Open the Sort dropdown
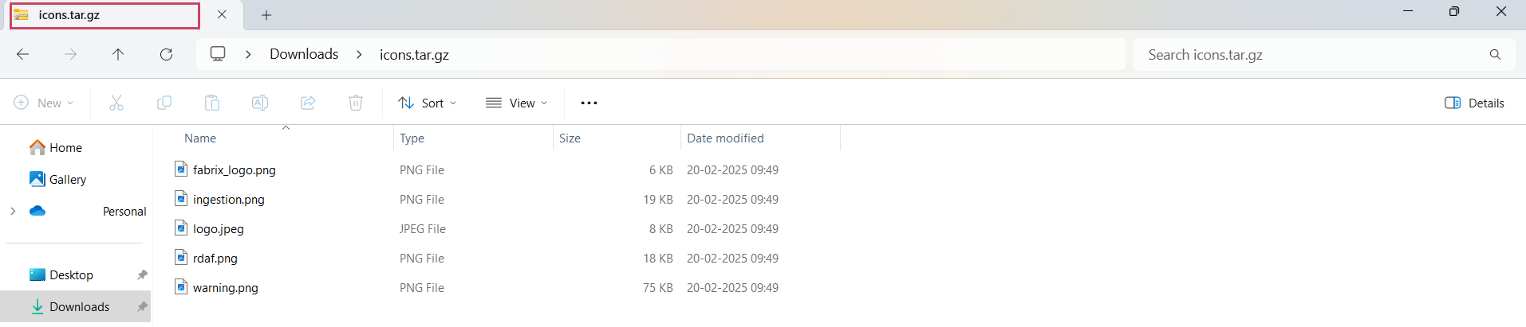1526x327 pixels. 428,103
